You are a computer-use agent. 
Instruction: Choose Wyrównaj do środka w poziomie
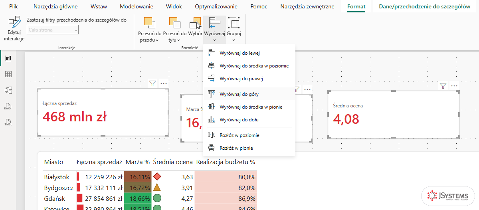tap(249, 66)
